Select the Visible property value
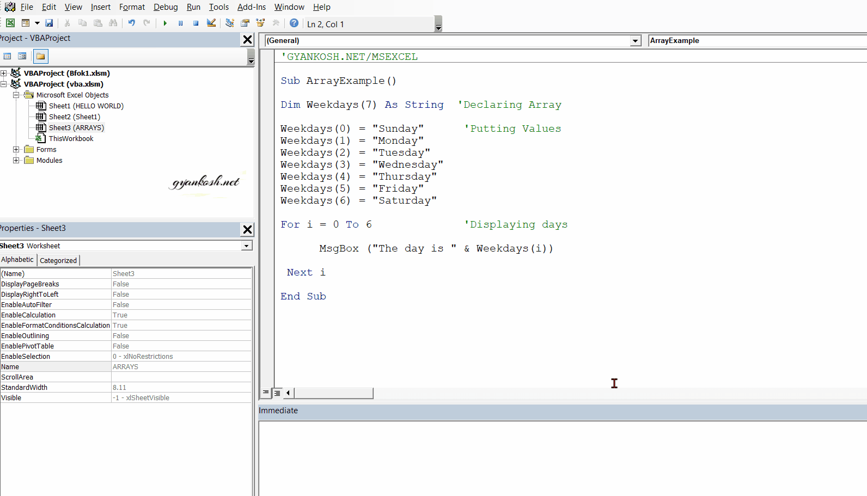867x496 pixels. pyautogui.click(x=181, y=397)
